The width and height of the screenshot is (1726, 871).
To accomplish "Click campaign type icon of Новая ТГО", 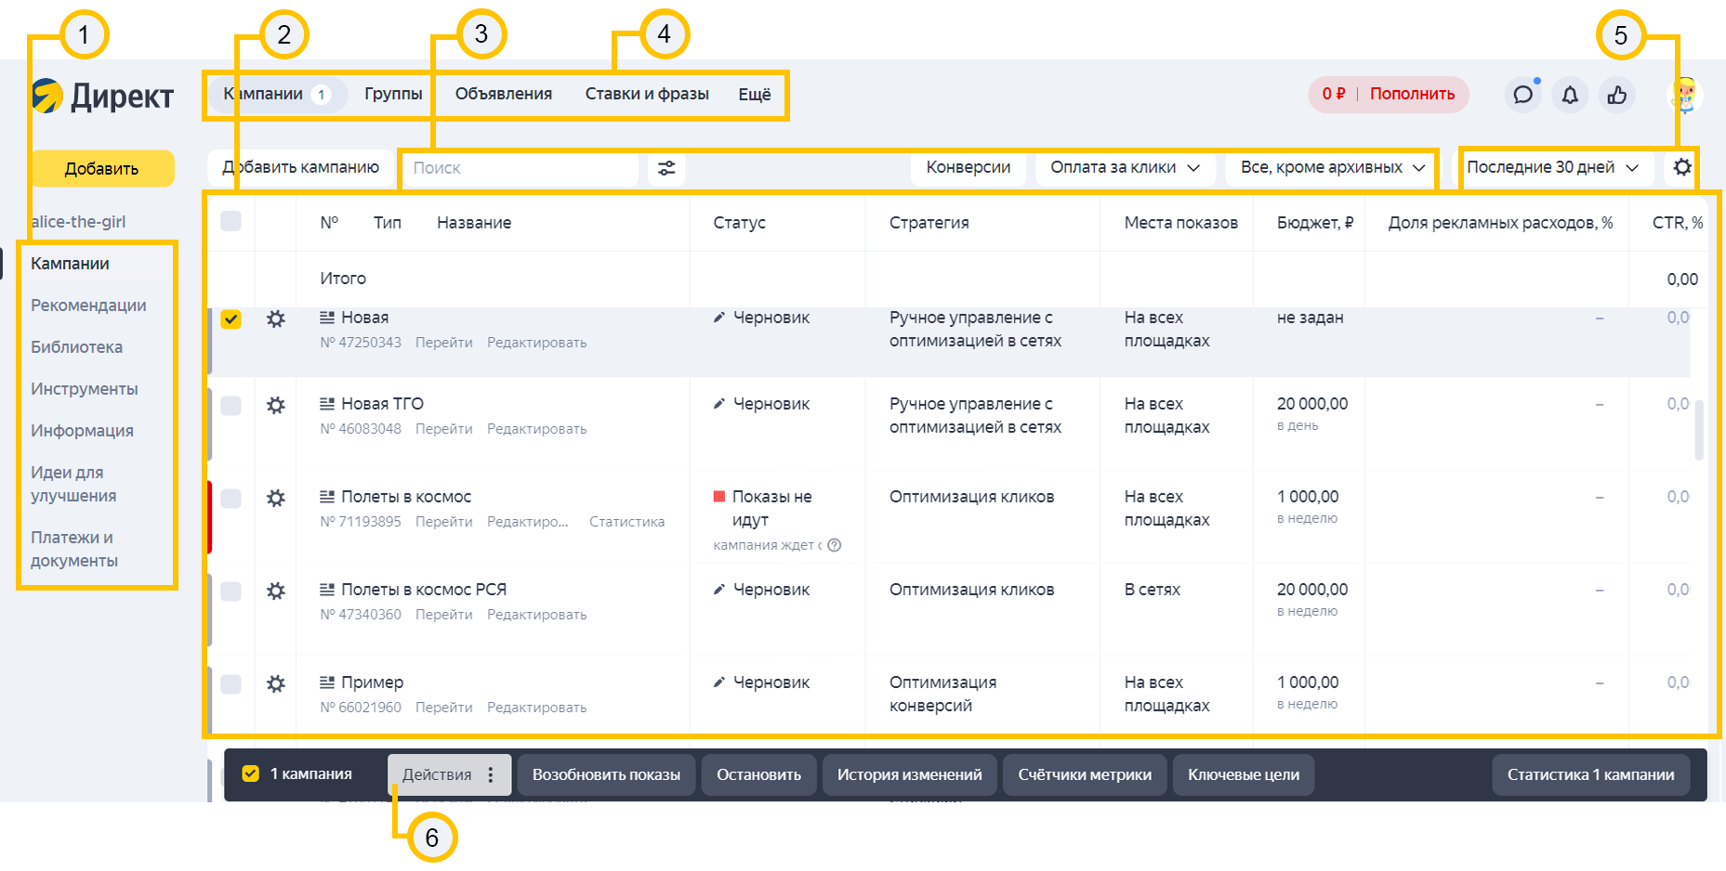I will pos(327,404).
